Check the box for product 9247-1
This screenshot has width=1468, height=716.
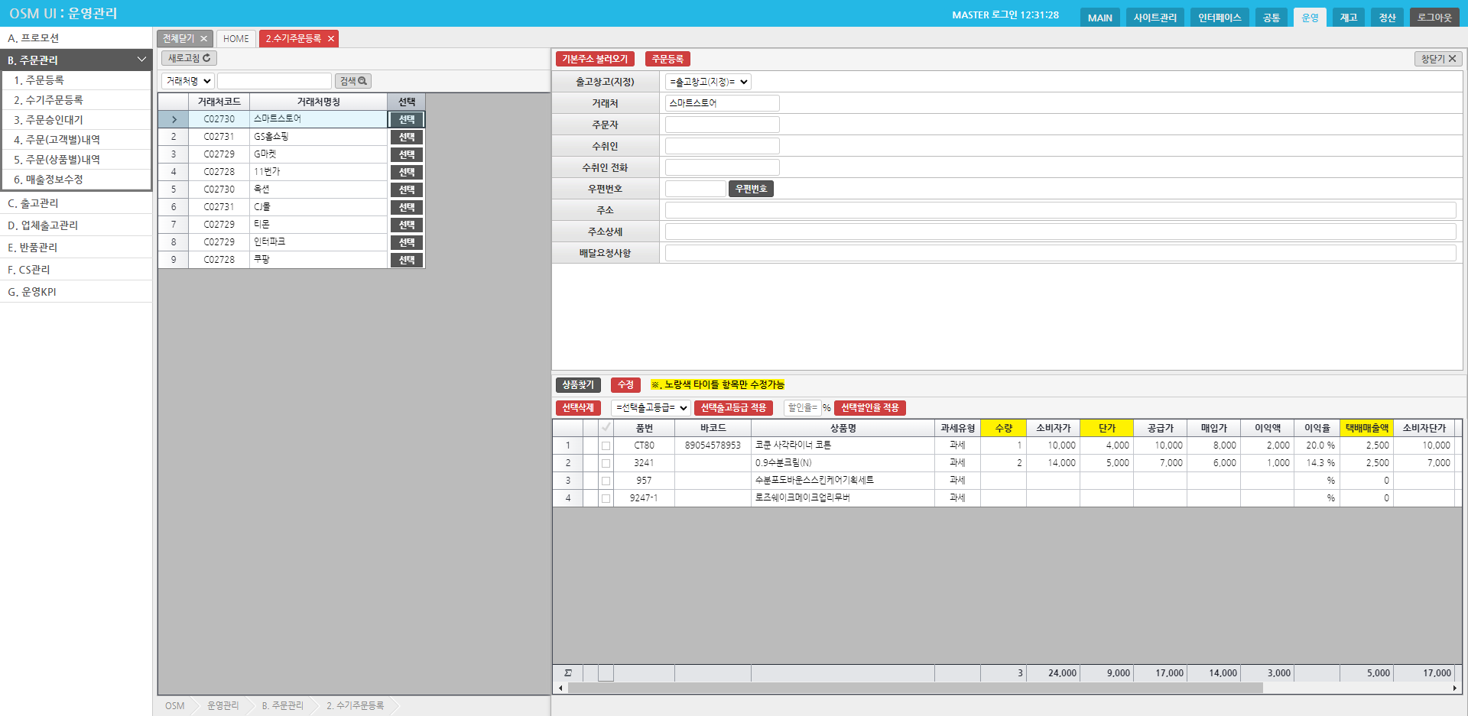(x=606, y=498)
